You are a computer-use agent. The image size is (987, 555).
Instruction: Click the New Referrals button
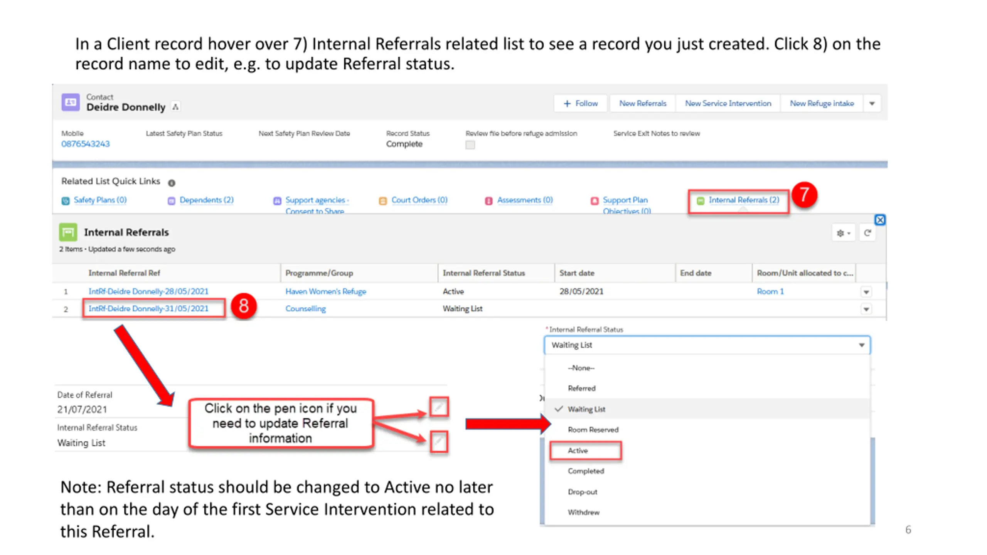[x=643, y=103]
